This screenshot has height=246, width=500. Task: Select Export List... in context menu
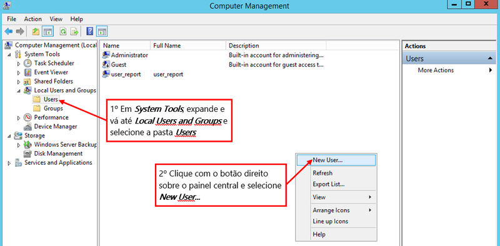[329, 185]
